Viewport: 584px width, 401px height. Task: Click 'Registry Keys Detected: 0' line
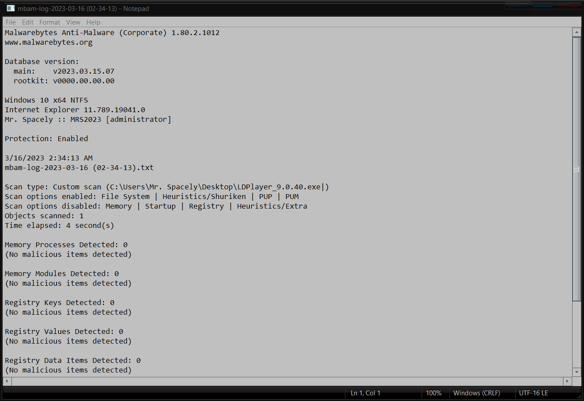[60, 303]
